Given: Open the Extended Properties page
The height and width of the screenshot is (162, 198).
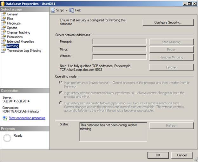Looking at the screenshot, I should [x=20, y=41].
